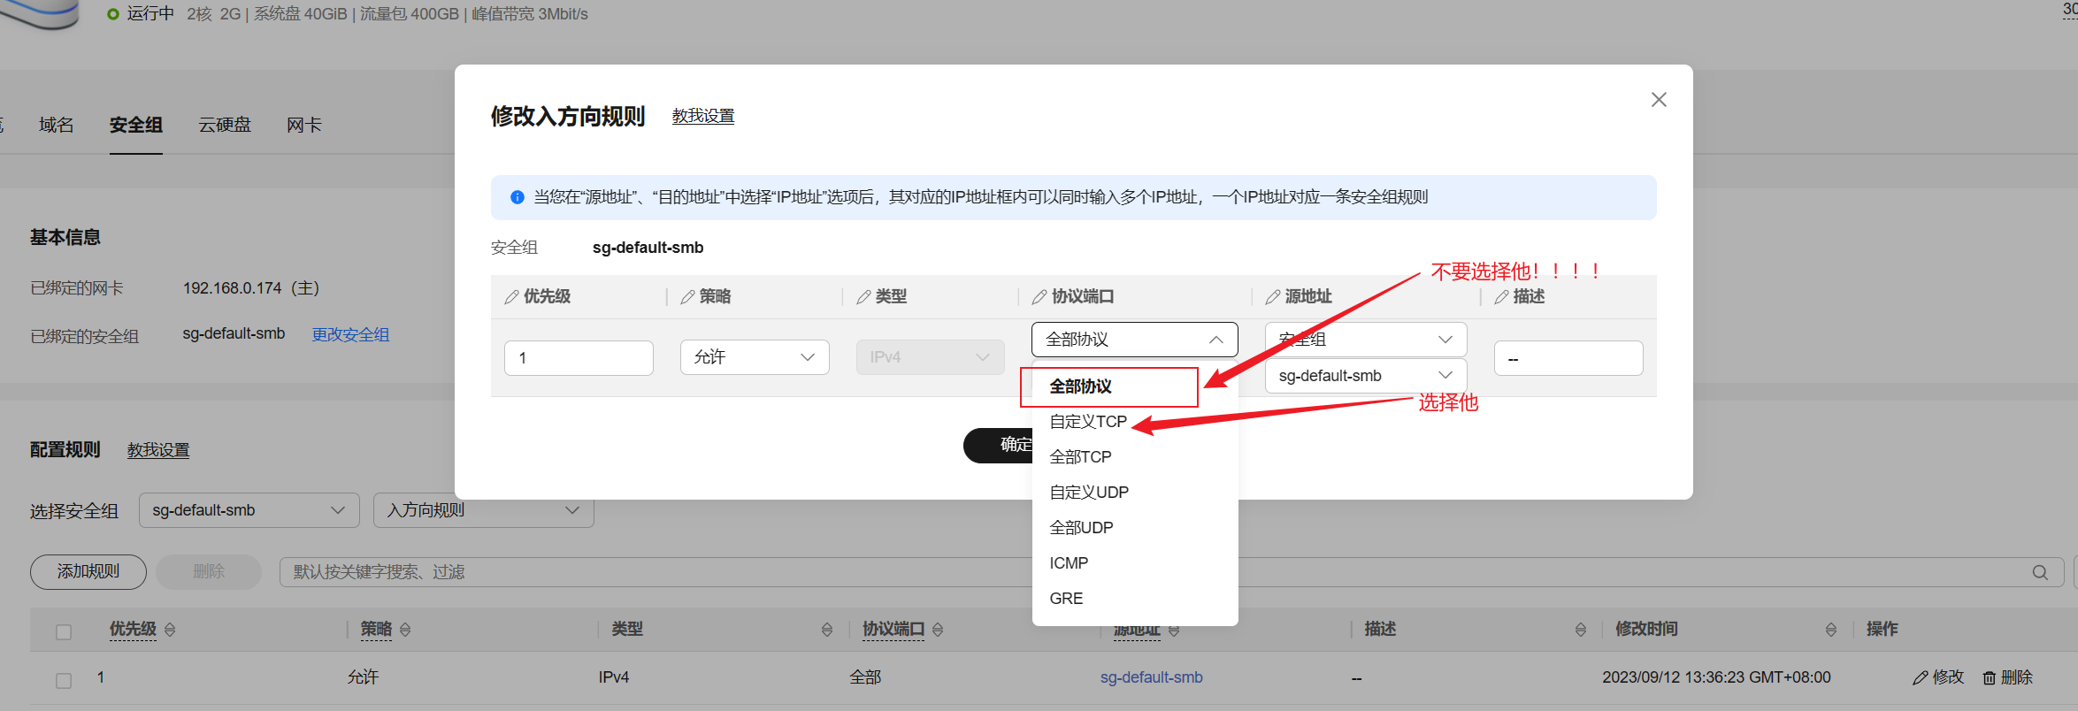Viewport: 2078px width, 711px height.
Task: Click the 添加规则 button
Action: [x=88, y=572]
